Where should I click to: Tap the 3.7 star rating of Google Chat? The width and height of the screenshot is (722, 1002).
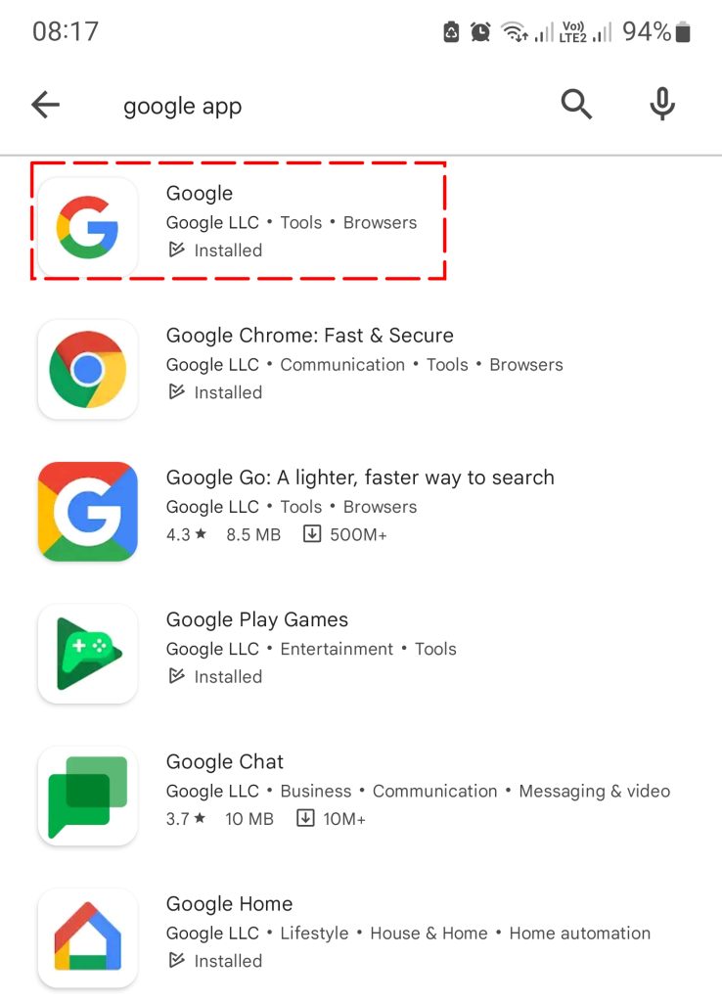[x=186, y=819]
